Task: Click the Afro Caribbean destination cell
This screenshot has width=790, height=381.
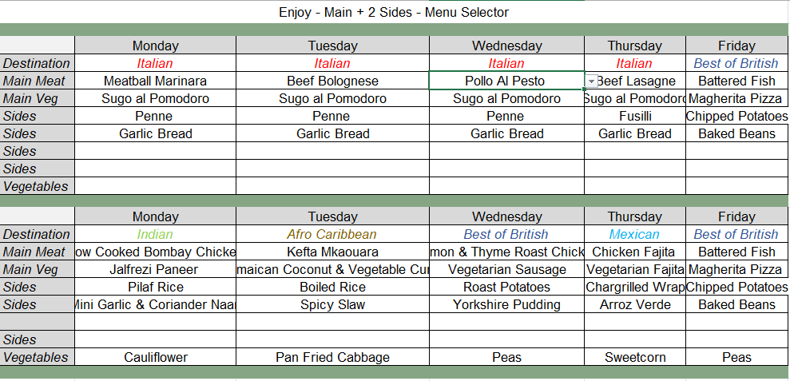Action: point(332,234)
